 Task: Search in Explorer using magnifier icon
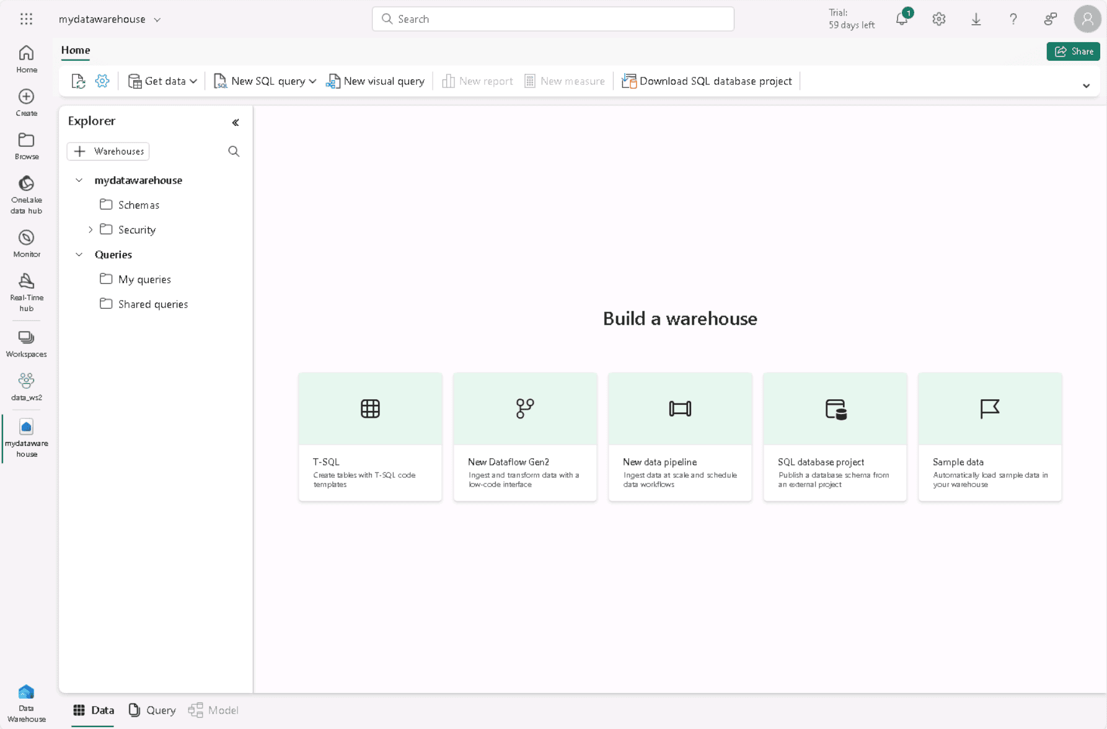(x=234, y=151)
